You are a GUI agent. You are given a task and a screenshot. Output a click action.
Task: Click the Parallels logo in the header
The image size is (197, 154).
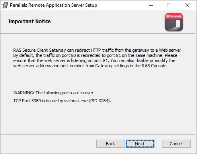[x=174, y=22]
